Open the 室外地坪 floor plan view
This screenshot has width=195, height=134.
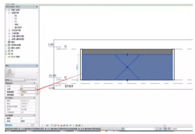18,28
